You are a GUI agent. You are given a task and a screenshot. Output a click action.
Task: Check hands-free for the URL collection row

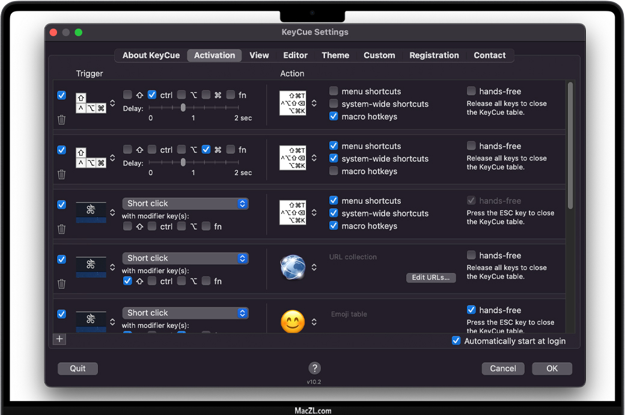(x=471, y=255)
